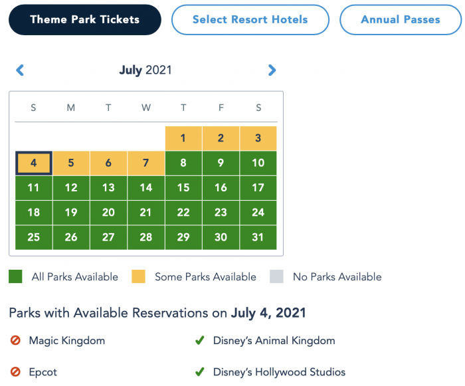Open the Annual Passes tab
The height and width of the screenshot is (386, 465).
click(401, 19)
